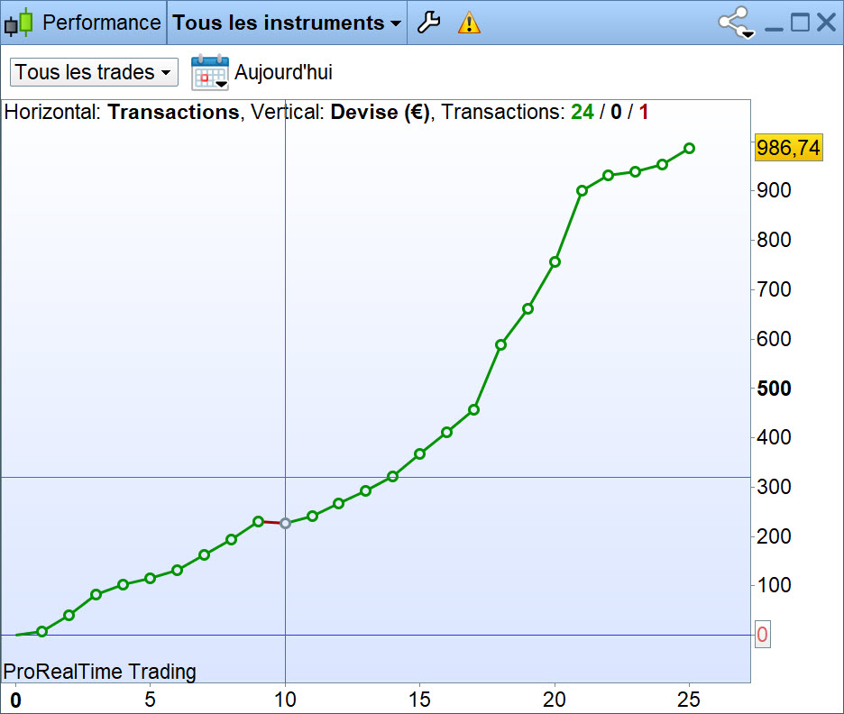Expand the small arrow under the share icon
844x714 pixels.
748,35
